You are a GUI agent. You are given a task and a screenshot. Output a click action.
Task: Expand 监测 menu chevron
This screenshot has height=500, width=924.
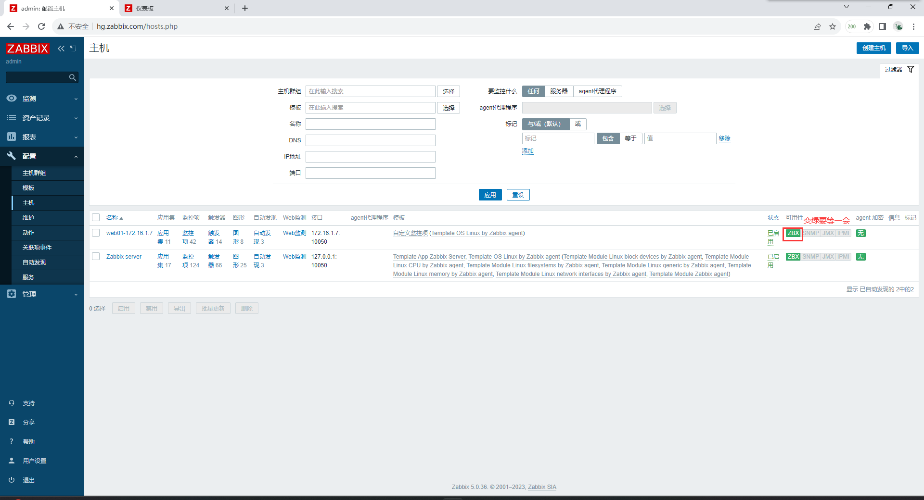pos(76,99)
